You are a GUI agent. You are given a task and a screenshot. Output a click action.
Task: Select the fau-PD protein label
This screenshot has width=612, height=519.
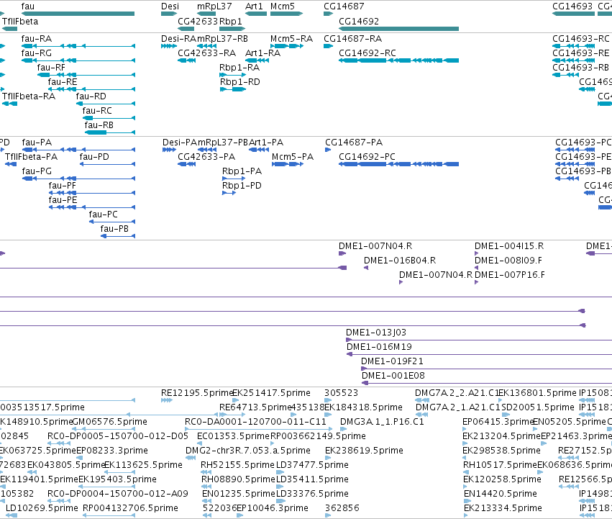click(x=94, y=157)
